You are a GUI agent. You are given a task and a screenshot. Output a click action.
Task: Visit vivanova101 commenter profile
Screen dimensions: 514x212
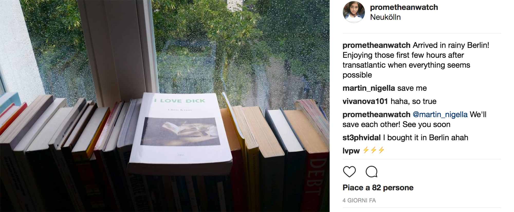coord(365,101)
